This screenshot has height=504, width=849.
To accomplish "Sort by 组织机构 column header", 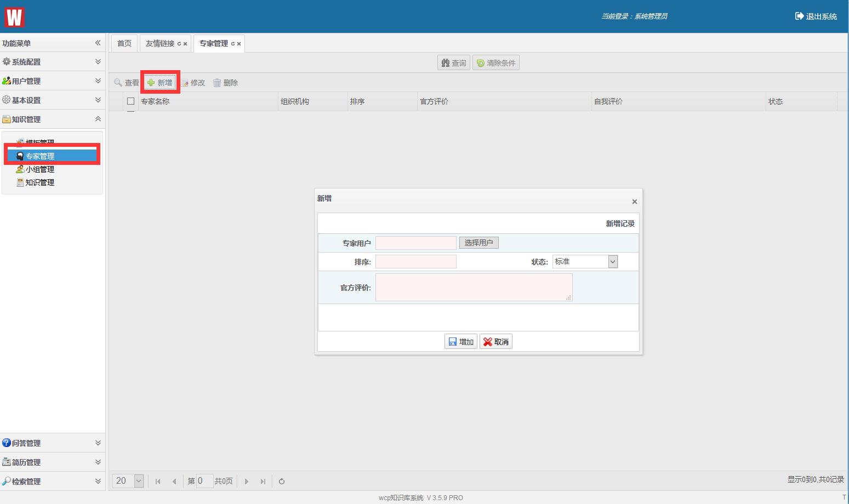I will tap(313, 101).
